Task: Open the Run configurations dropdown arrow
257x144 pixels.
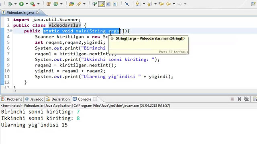Action: click(x=27, y=4)
